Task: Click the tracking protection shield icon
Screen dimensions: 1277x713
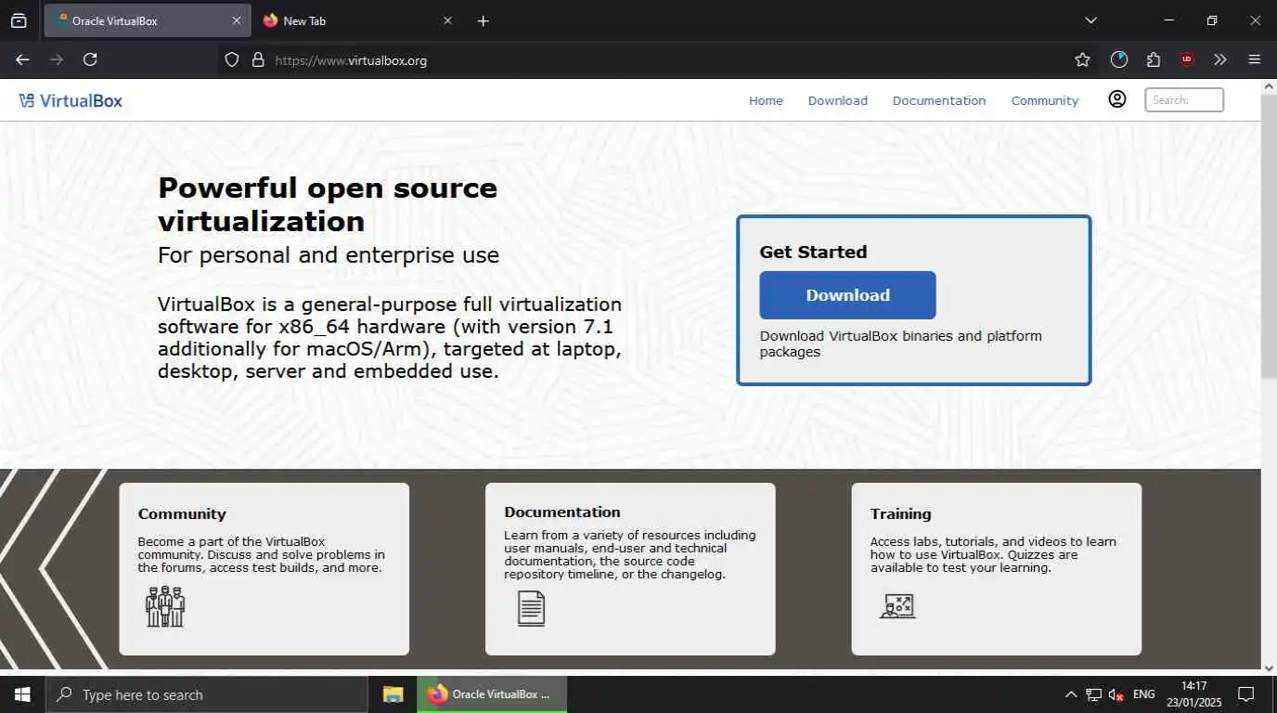Action: (x=232, y=59)
